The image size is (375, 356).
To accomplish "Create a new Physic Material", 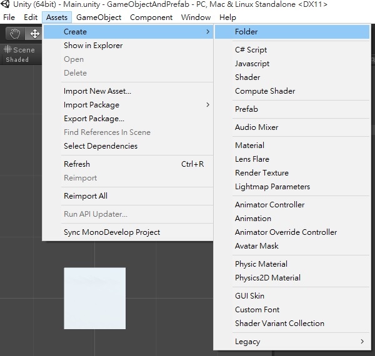I will [292, 264].
